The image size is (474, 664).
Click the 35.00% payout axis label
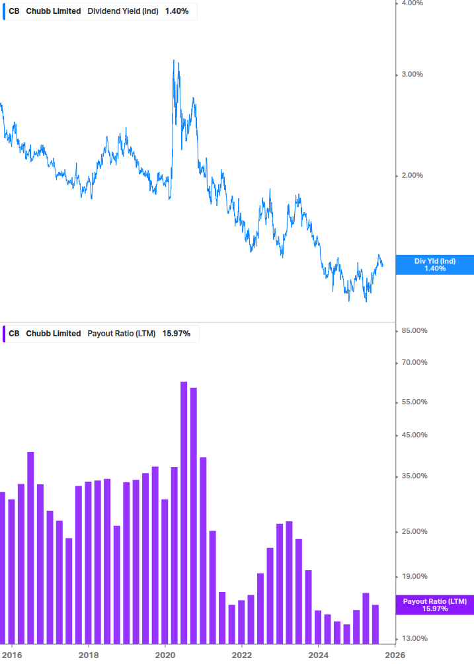415,476
